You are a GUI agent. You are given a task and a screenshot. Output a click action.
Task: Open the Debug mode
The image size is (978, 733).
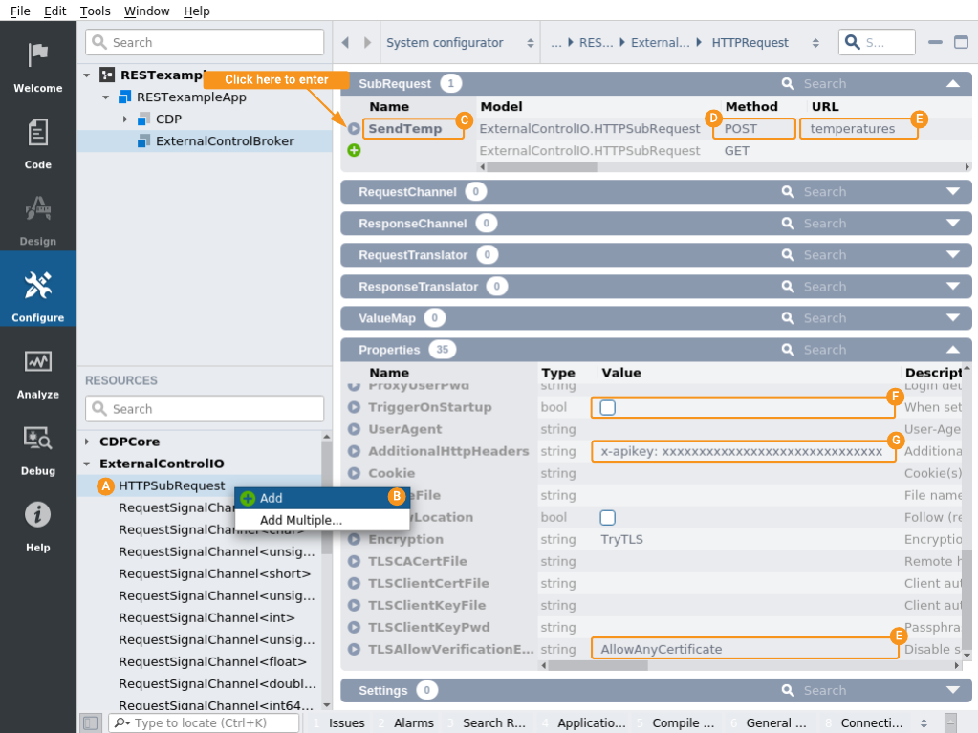(38, 447)
